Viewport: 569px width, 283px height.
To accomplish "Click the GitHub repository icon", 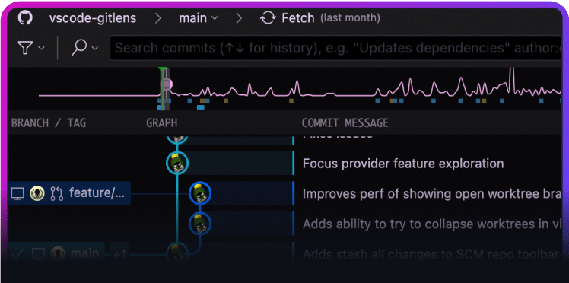I will [x=25, y=17].
